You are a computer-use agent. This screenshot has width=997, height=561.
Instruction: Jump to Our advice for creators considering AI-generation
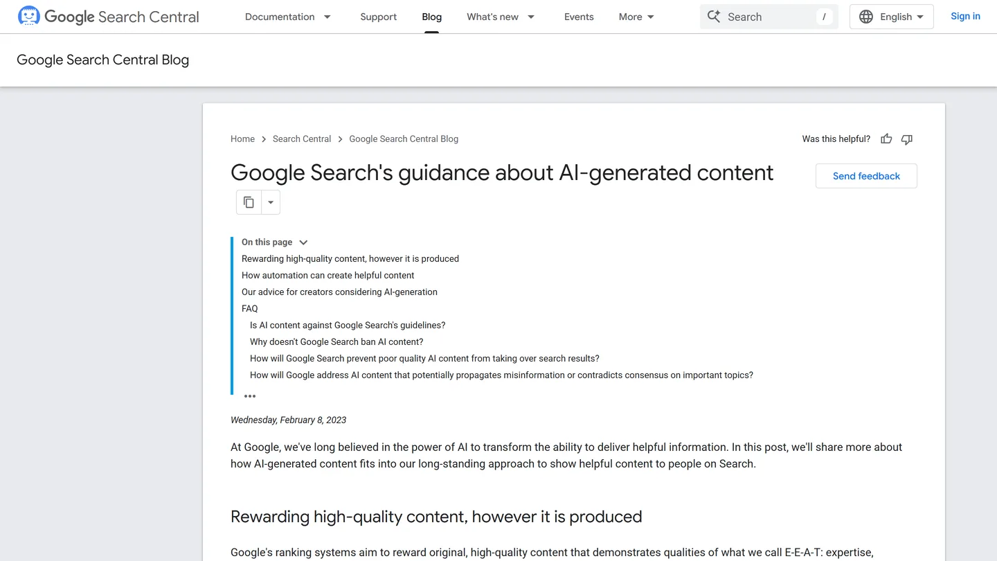[x=339, y=292]
